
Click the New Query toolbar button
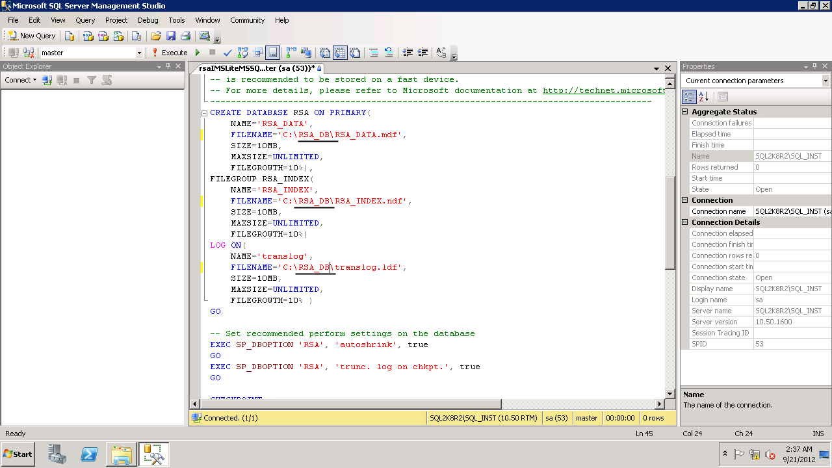(32, 36)
